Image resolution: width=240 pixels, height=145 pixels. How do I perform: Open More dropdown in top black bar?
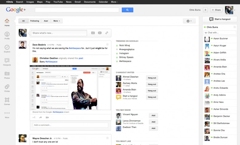tap(114, 2)
